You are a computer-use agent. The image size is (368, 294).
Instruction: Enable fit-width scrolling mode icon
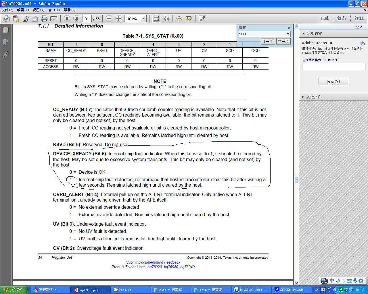click(x=156, y=19)
